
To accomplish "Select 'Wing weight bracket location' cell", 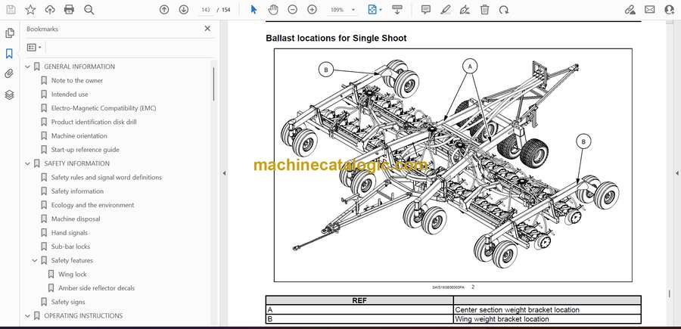I will click(547, 319).
